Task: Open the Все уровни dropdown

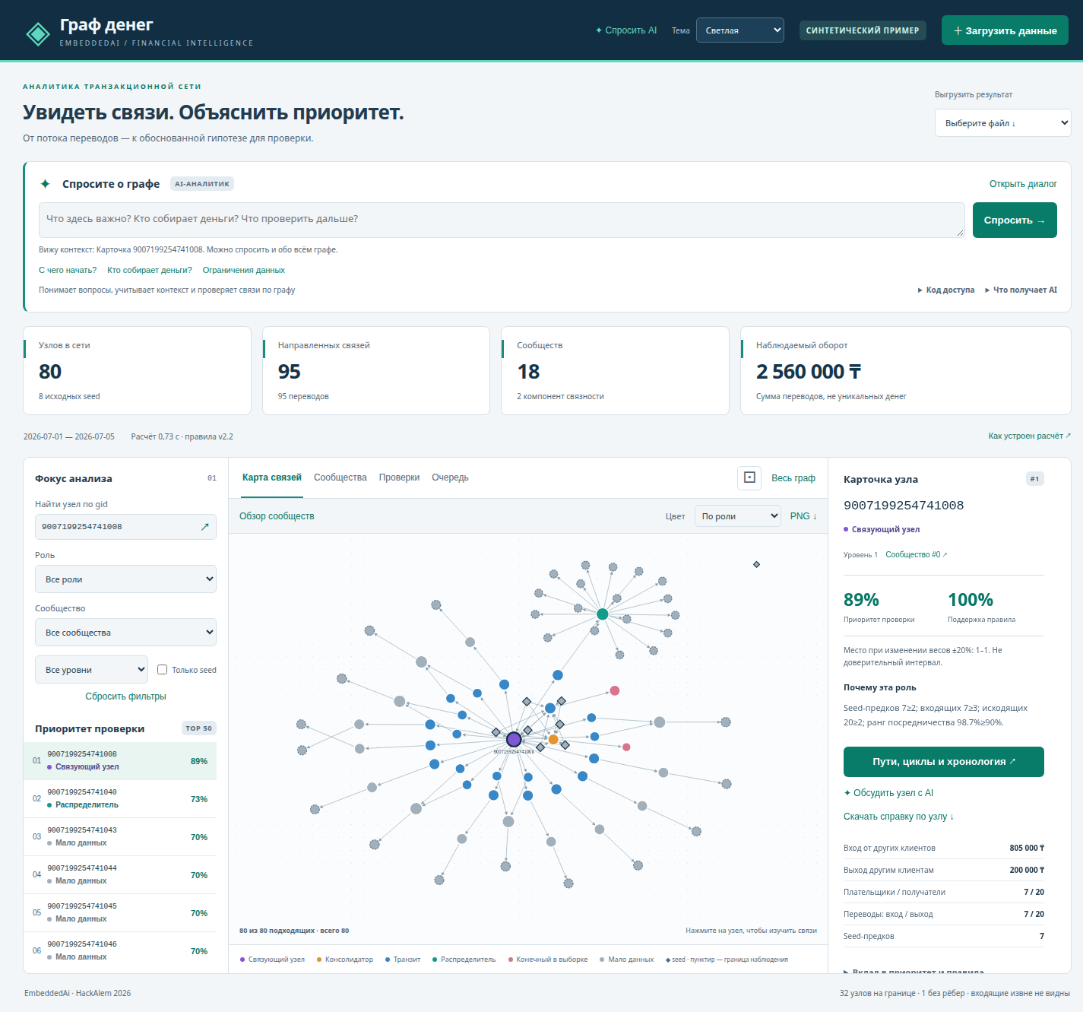Action: pos(91,670)
